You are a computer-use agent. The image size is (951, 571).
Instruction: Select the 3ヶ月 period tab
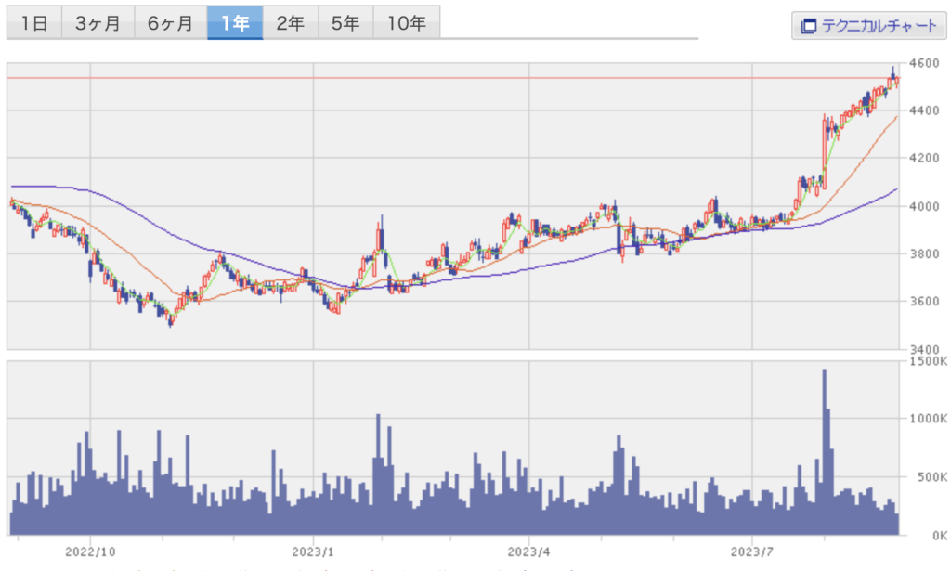click(98, 23)
